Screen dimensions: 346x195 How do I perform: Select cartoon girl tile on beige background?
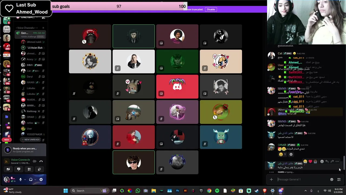click(x=221, y=61)
